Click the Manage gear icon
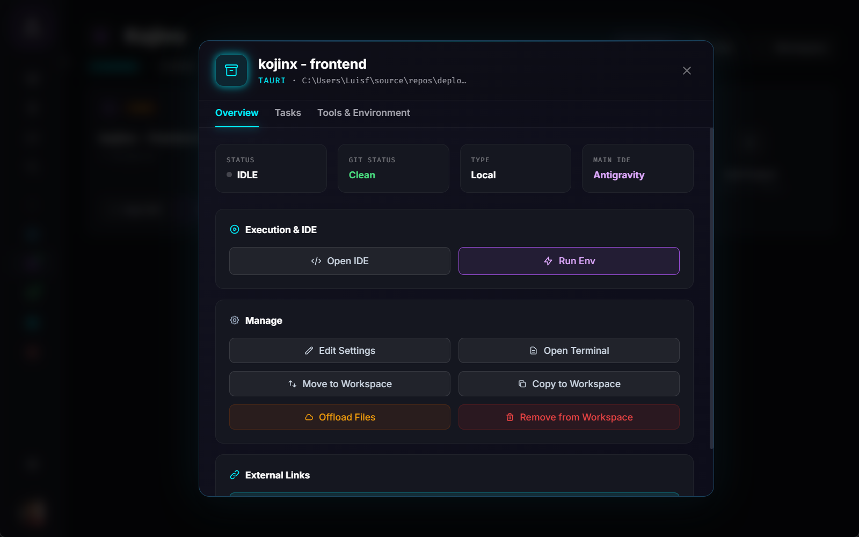The width and height of the screenshot is (859, 537). pyautogui.click(x=235, y=320)
